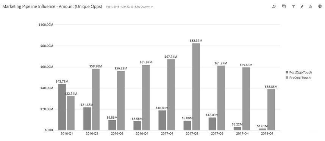This screenshot has width=325, height=141.
Task: Open the pie chart type icon
Action: 320,6
